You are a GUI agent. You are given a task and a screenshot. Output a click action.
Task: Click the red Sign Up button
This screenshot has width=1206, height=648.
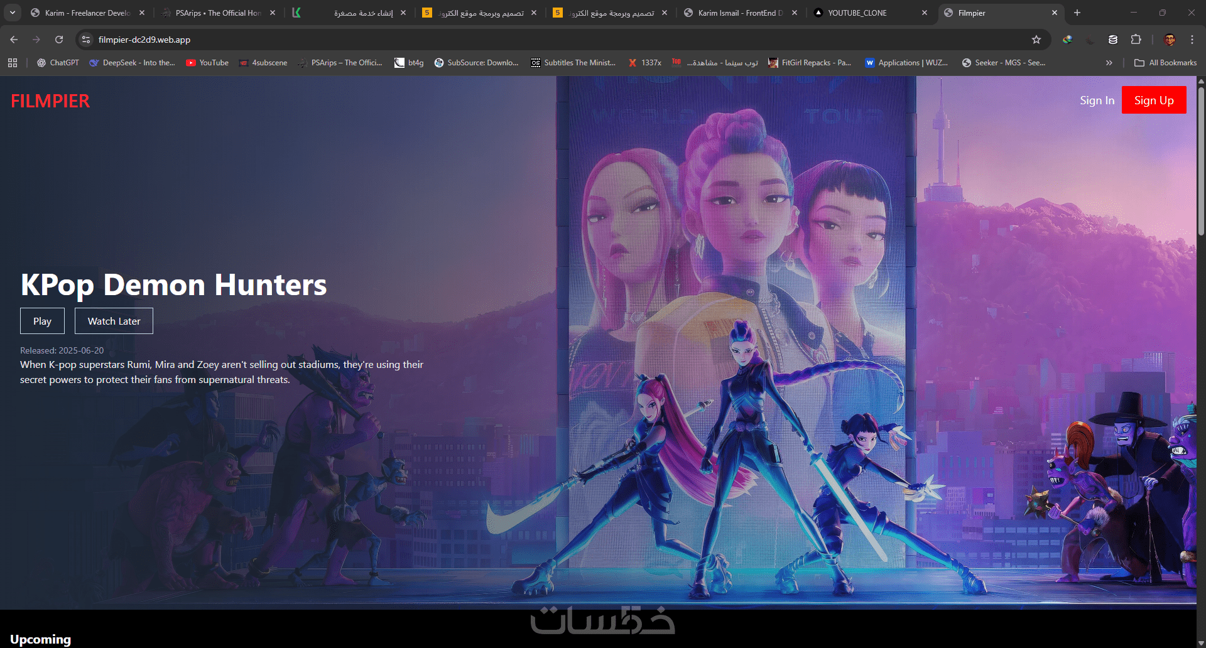tap(1154, 100)
